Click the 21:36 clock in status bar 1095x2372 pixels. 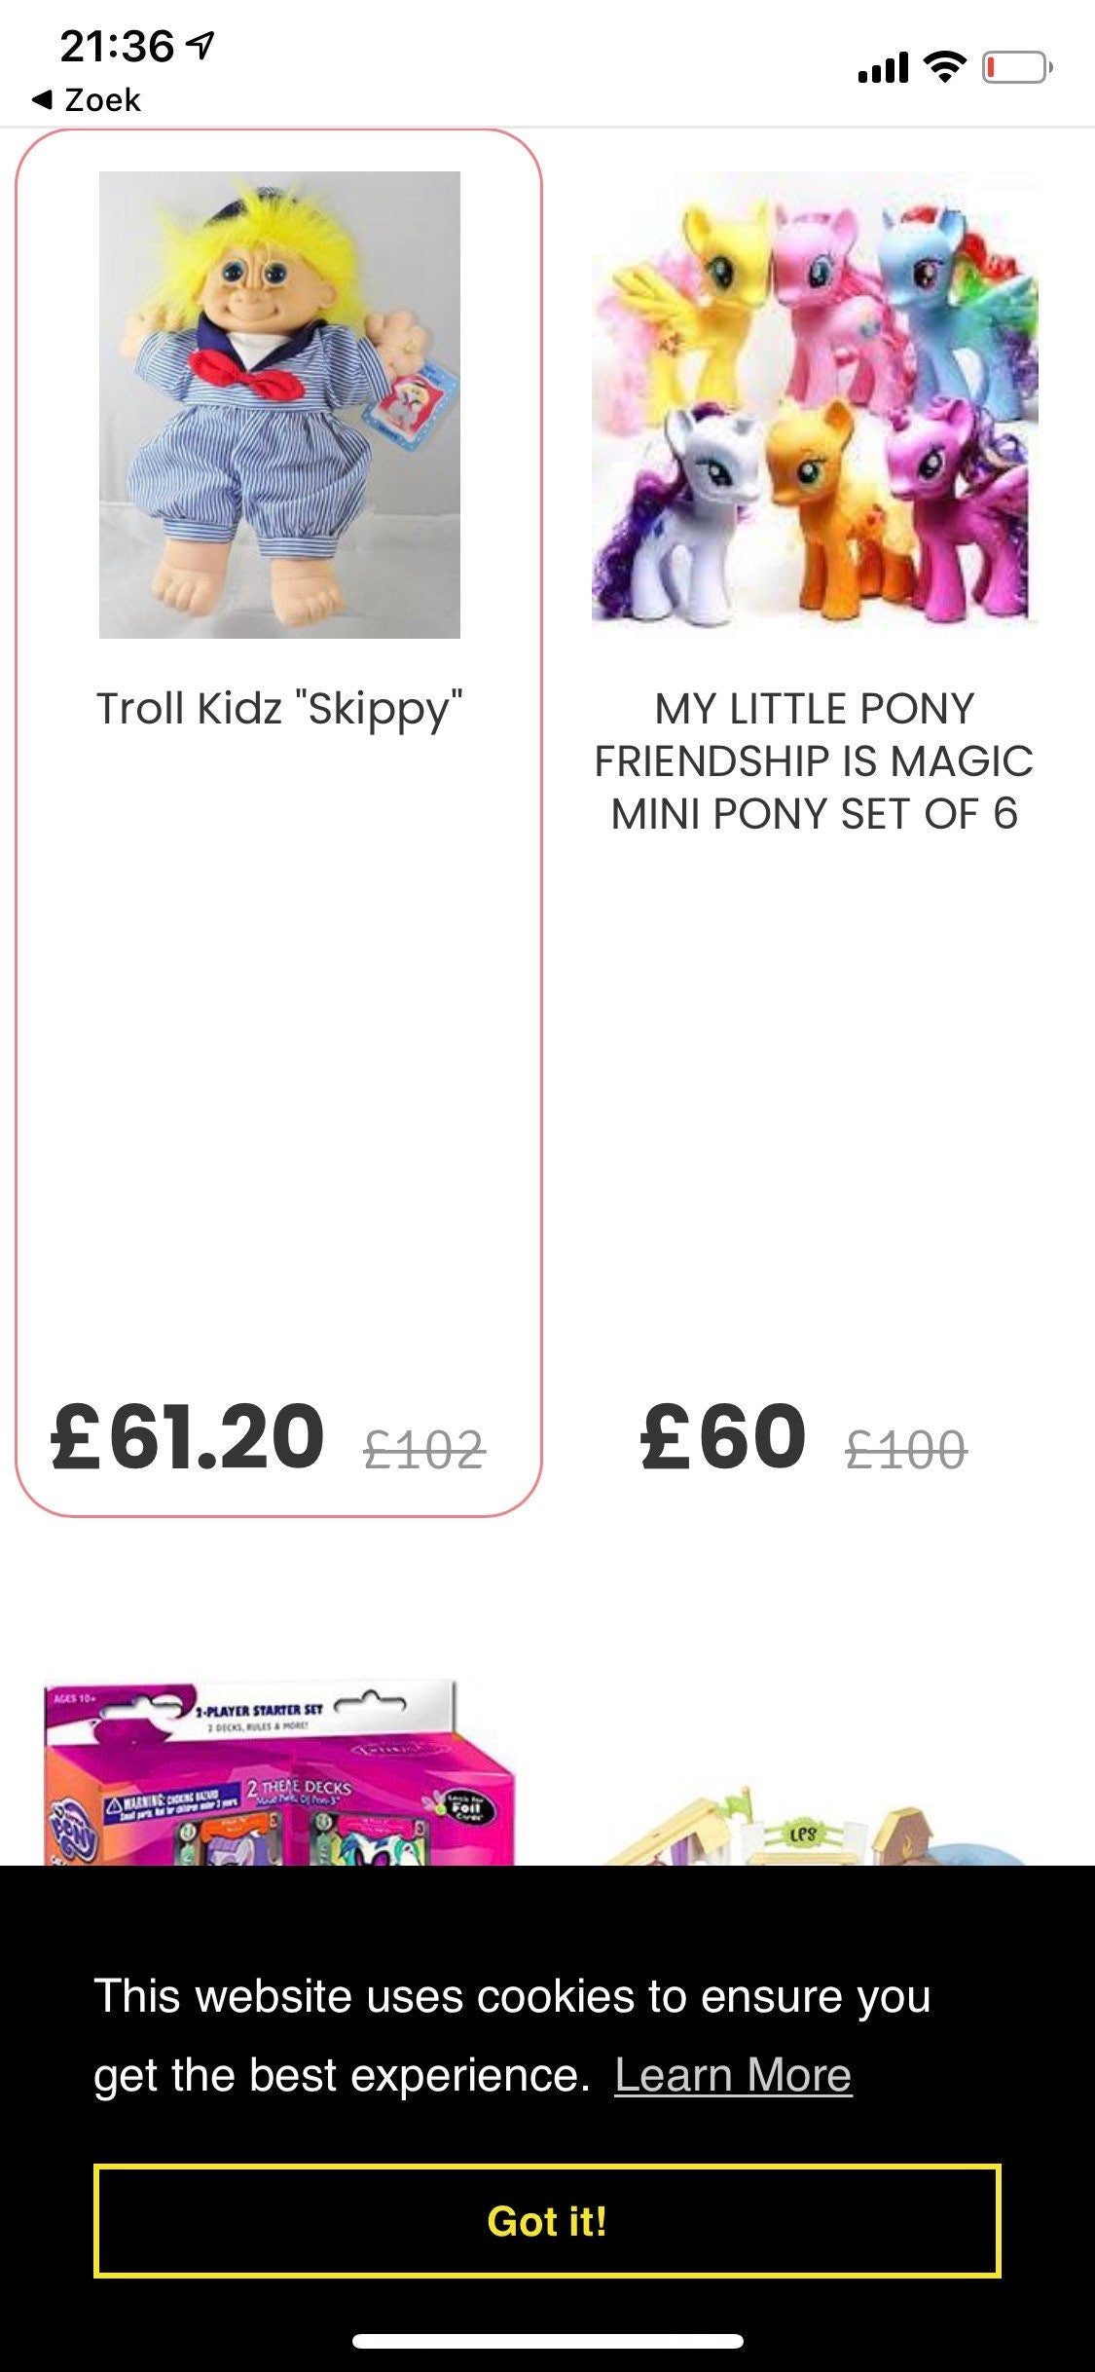tap(117, 46)
